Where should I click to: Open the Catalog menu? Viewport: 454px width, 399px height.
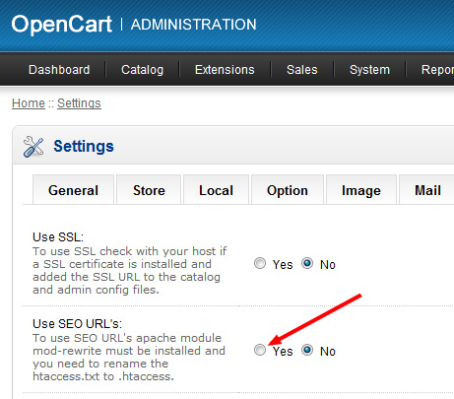pos(142,70)
